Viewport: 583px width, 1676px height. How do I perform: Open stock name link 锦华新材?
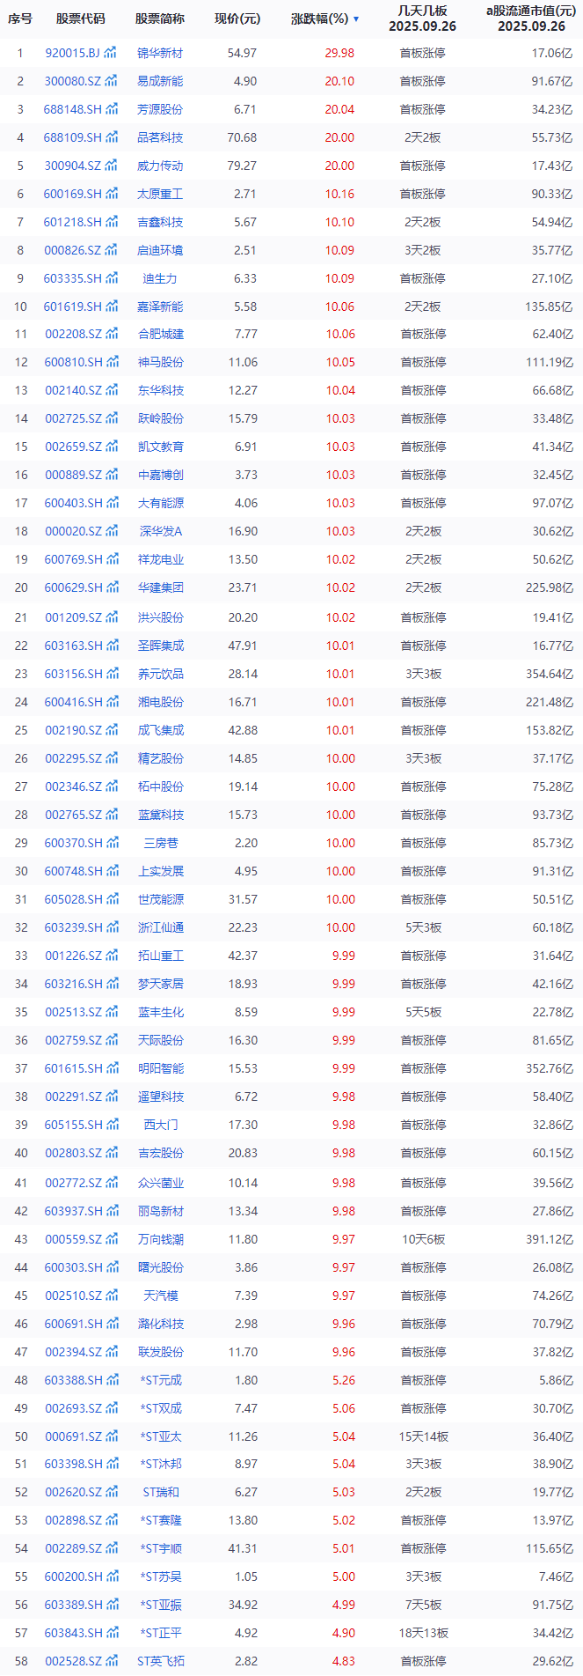[x=161, y=53]
